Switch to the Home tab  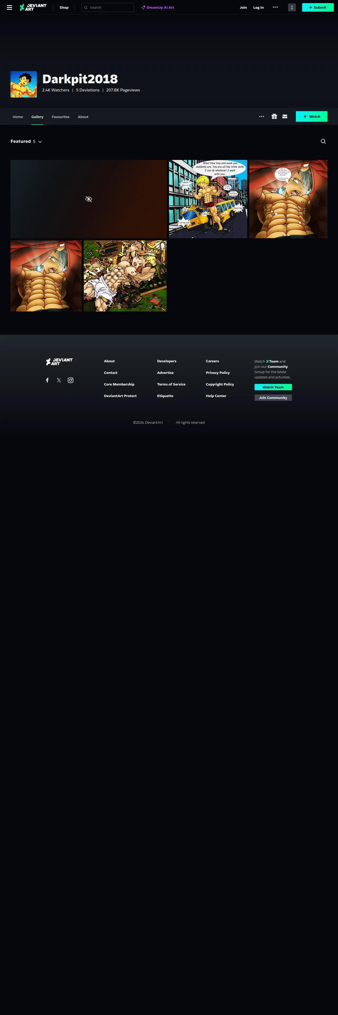pyautogui.click(x=18, y=117)
